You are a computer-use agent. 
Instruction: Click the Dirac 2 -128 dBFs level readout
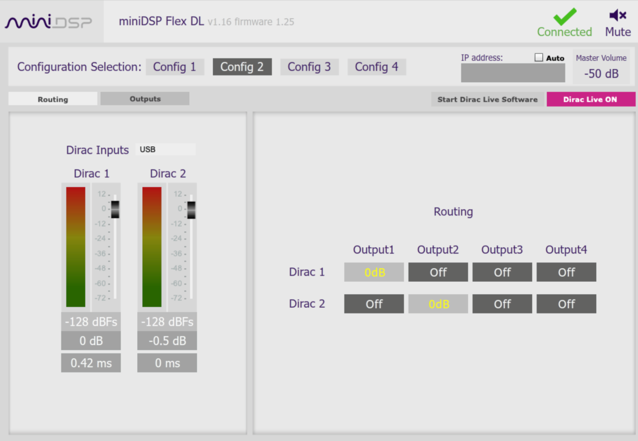tap(167, 322)
